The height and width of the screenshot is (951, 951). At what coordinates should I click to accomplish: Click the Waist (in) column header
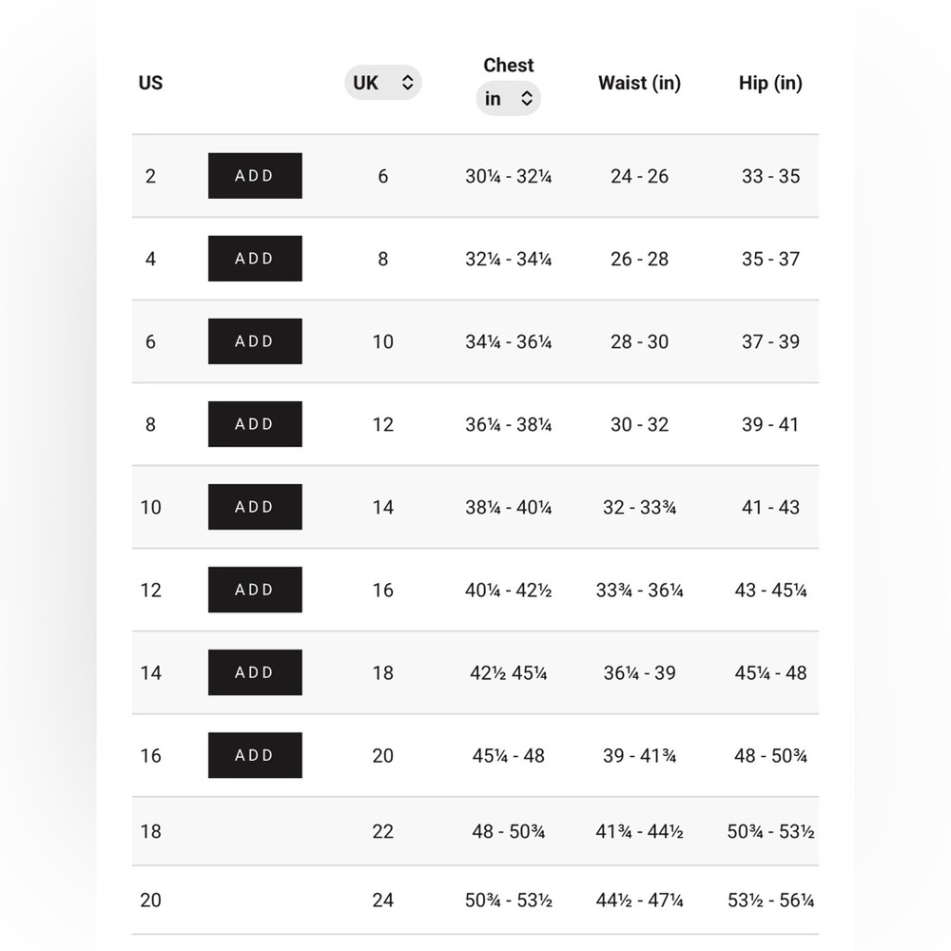(x=639, y=83)
